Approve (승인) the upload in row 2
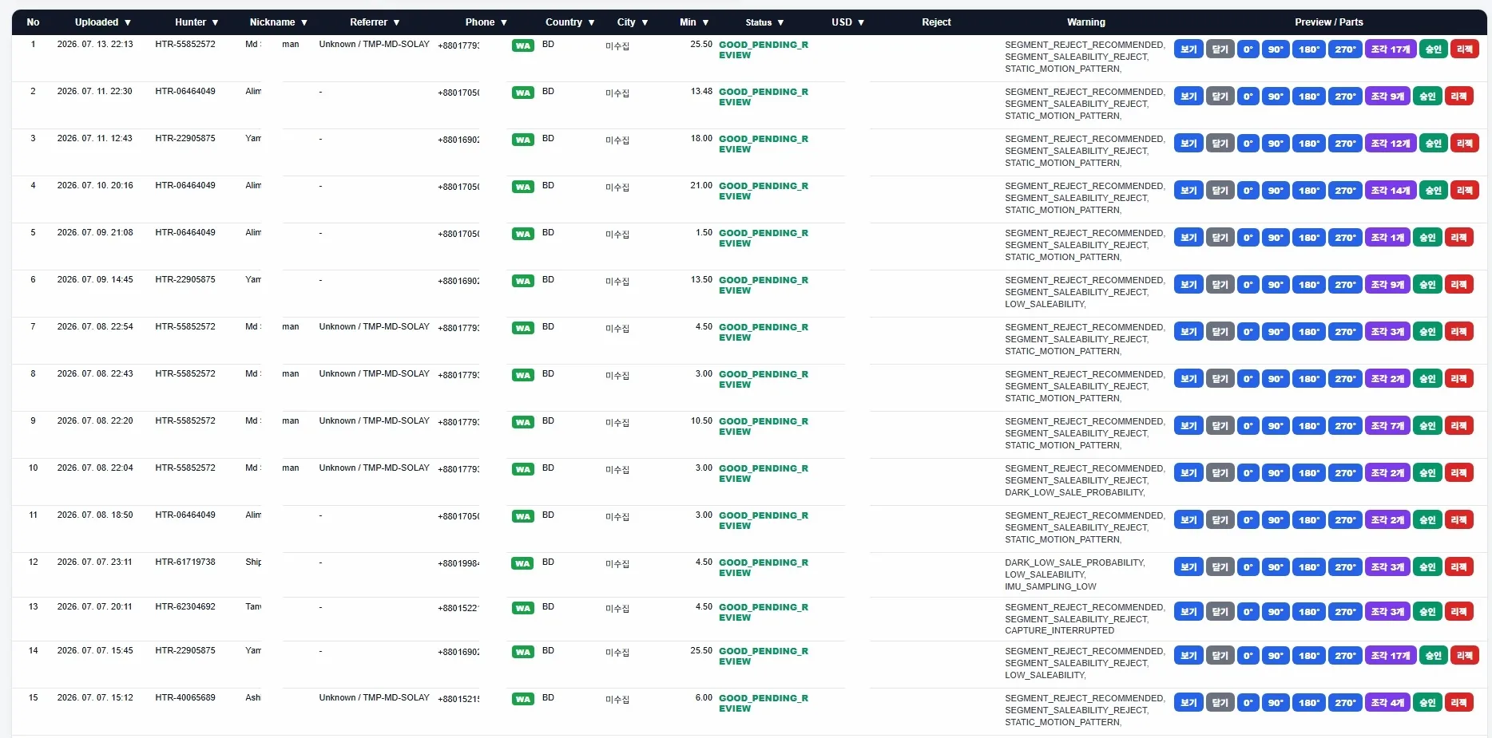This screenshot has height=738, width=1492. point(1427,97)
